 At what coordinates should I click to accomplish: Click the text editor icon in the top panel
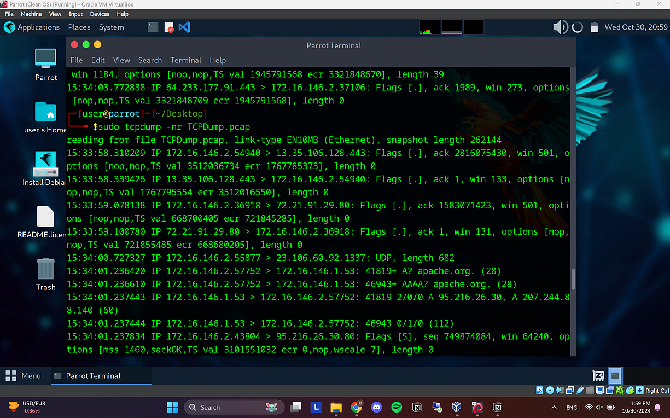click(169, 27)
